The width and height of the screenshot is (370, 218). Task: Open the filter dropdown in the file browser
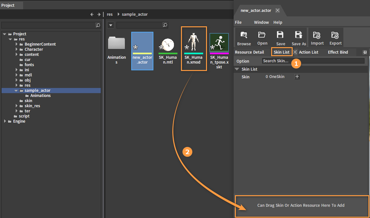click(111, 25)
